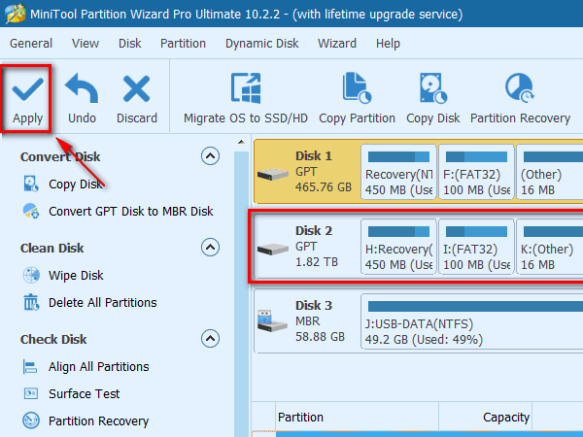Select the Disk 2 drive icon
The height and width of the screenshot is (437, 583).
pyautogui.click(x=273, y=249)
